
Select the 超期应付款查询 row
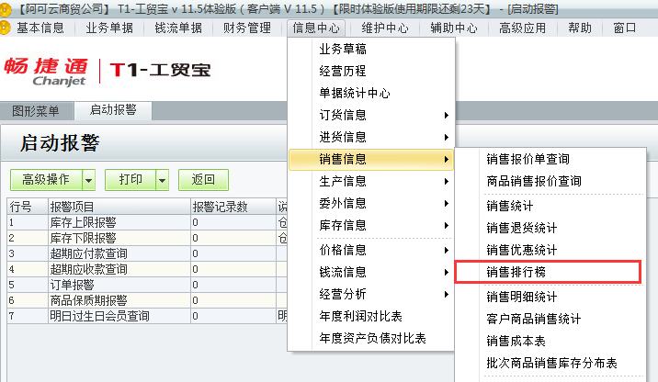point(147,253)
